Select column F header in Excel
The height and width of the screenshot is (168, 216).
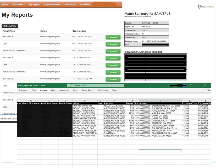click(x=85, y=101)
